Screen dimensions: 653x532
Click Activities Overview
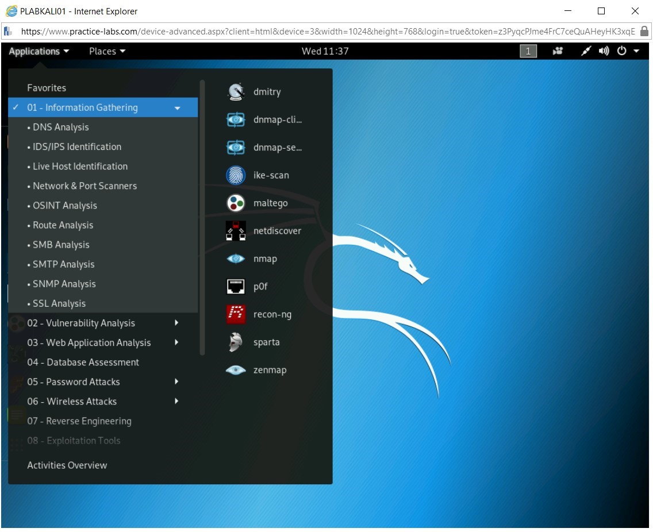coord(67,465)
